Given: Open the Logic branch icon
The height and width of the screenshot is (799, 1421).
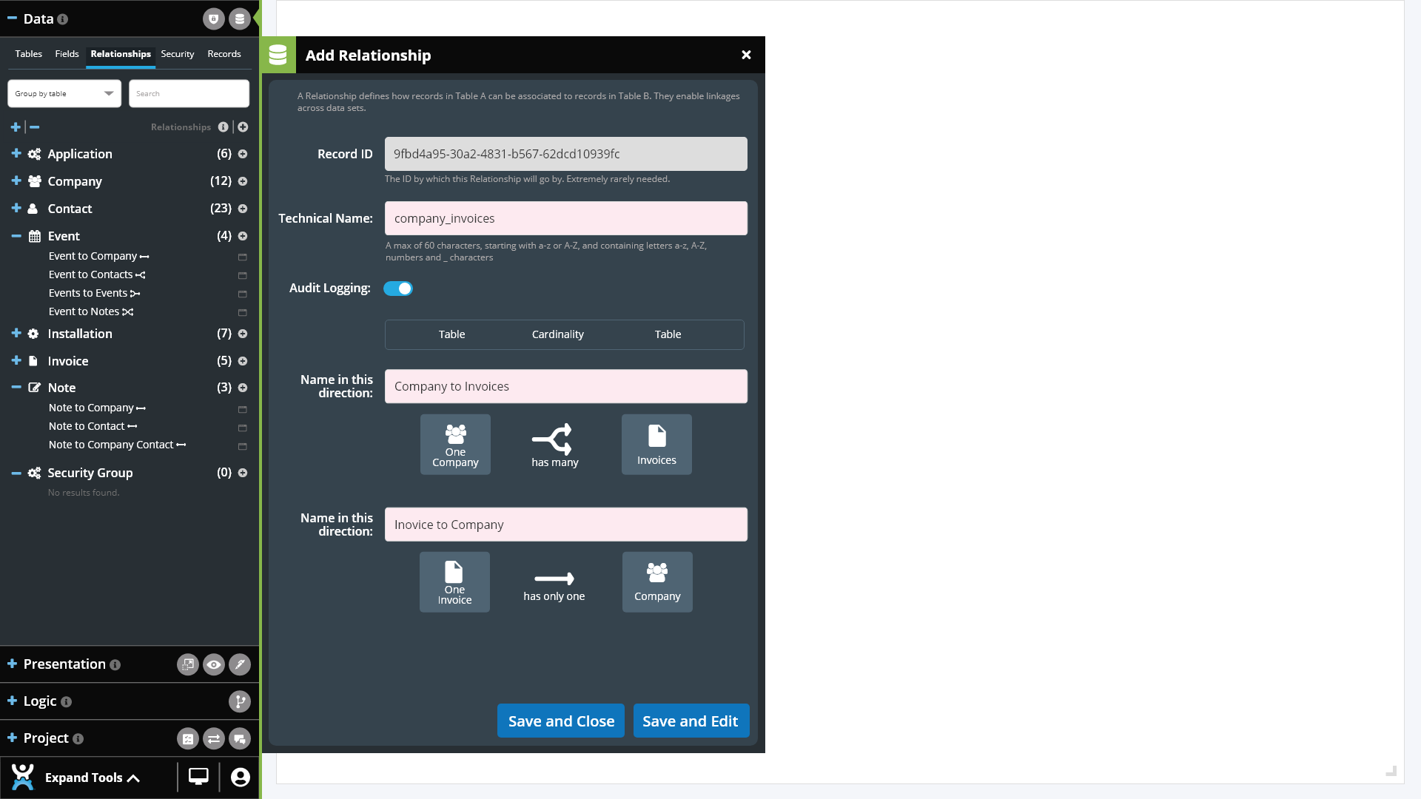Looking at the screenshot, I should 240,701.
